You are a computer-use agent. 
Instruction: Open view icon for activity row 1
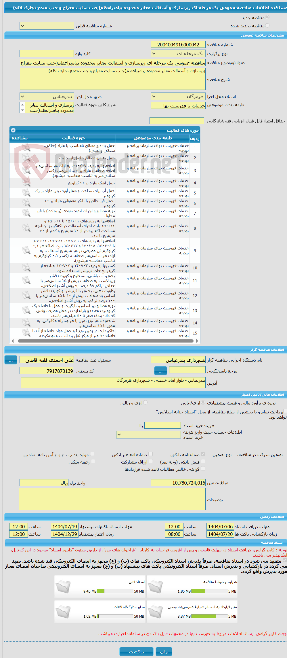pyautogui.click(x=26, y=148)
